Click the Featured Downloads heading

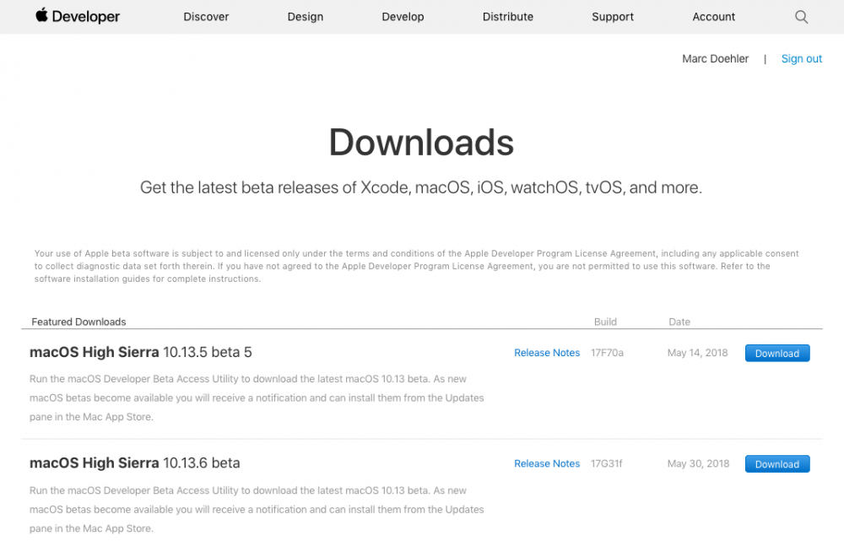point(78,322)
